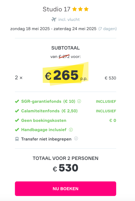Click the Calamiteitenfonds (€ 2,50) text
The image size is (135, 201).
click(x=50, y=111)
